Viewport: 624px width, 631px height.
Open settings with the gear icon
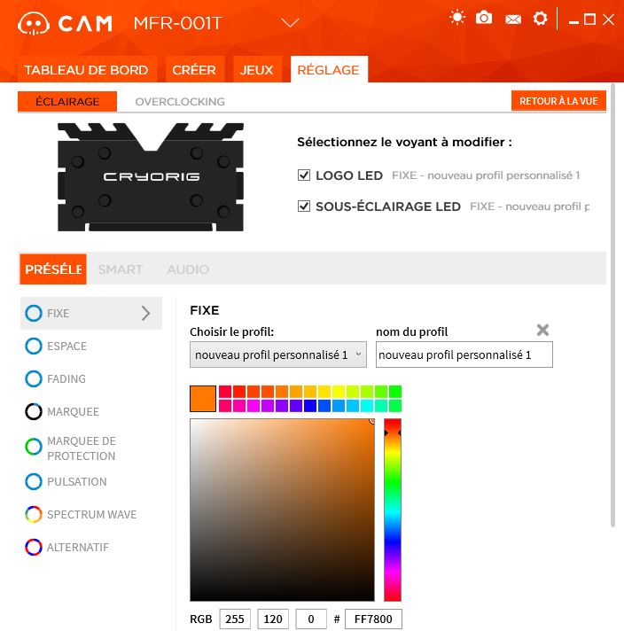(x=540, y=18)
